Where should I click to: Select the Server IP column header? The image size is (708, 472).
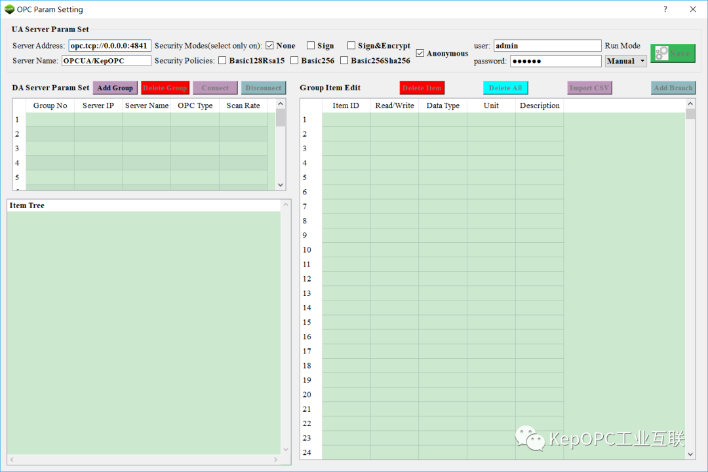tap(98, 105)
